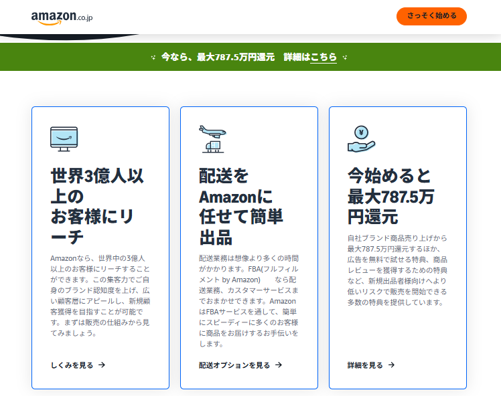Click paragraph starting 配送業務は想像より多くの時間

pos(248,301)
